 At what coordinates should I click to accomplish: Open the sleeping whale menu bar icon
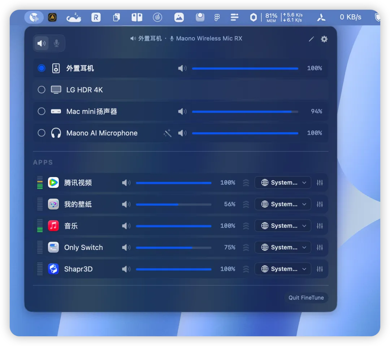(74, 17)
